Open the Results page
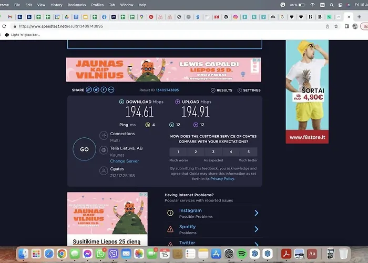 click(221, 90)
